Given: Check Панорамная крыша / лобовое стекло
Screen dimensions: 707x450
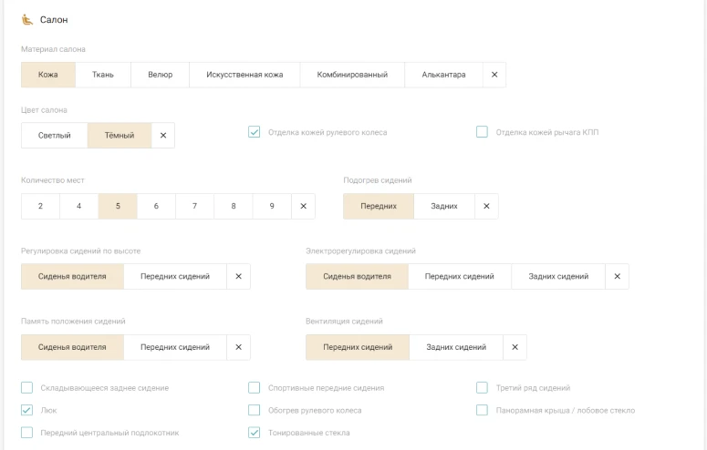Looking at the screenshot, I should [483, 410].
